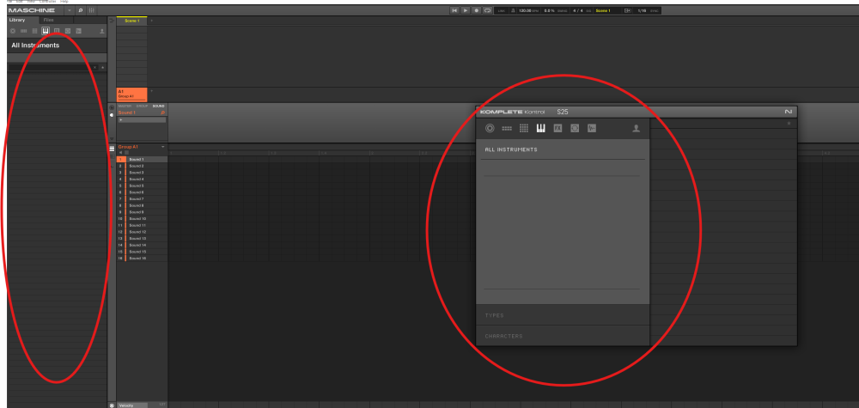Add new group next to A1
Viewport: 859px width, 408px height.
pos(152,91)
